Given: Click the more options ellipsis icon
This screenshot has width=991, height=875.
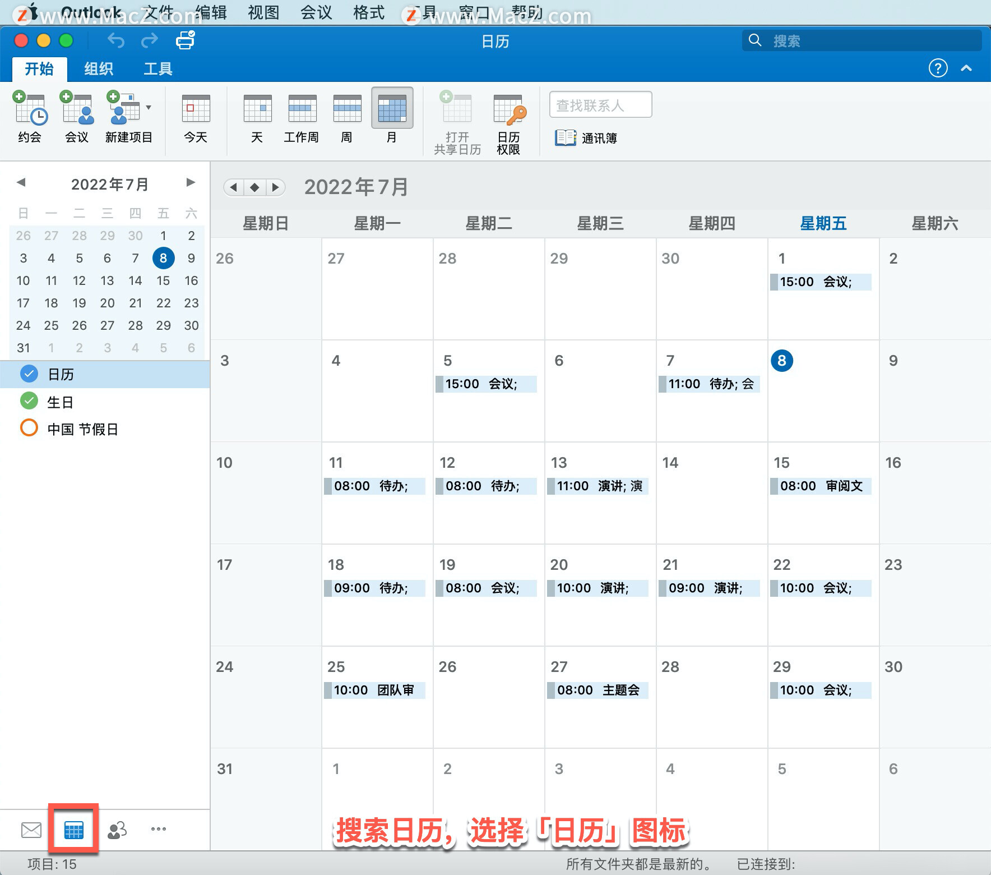Looking at the screenshot, I should click(x=159, y=829).
